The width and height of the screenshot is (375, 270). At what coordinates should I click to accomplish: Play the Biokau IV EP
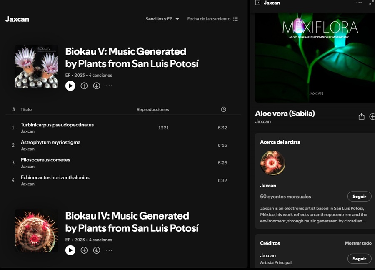70,250
